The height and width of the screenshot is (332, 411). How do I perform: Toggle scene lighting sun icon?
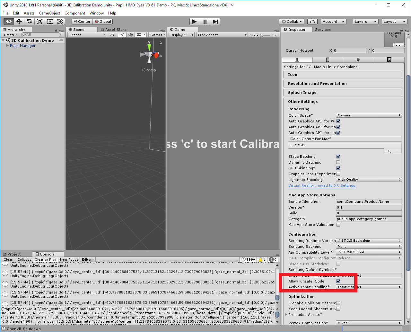coord(122,35)
